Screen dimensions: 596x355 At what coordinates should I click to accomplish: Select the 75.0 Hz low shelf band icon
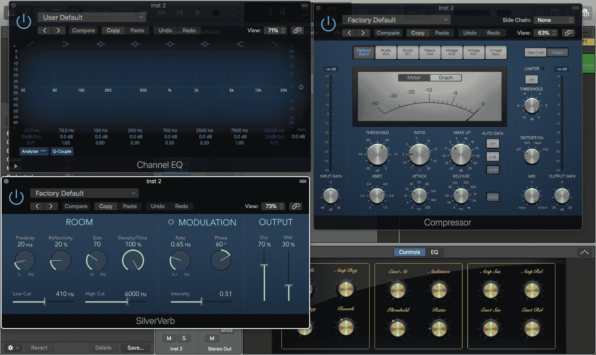point(66,44)
